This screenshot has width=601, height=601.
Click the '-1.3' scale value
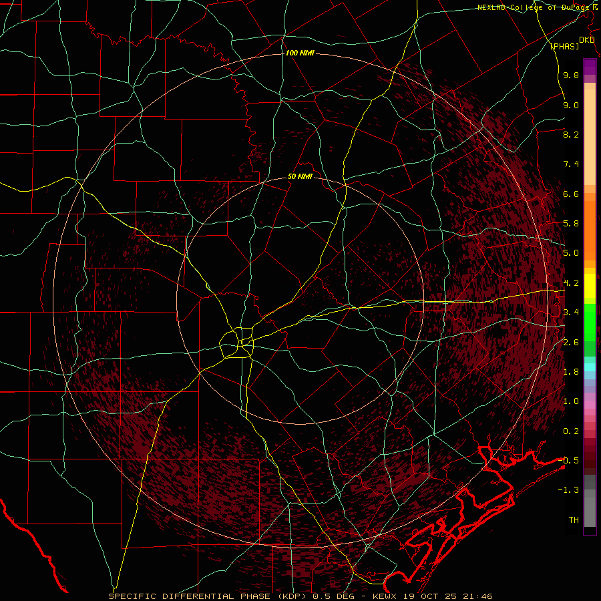click(x=568, y=491)
